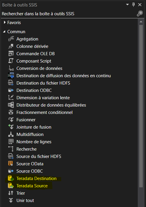Click the Fractionnement conditionnel icon
146x207 pixels.
(x=11, y=112)
